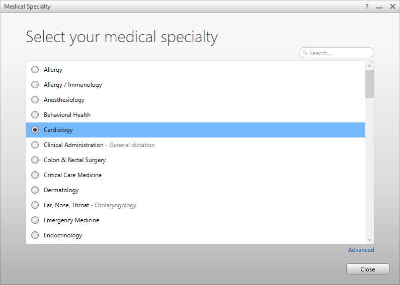Pick Critical Care Medicine specialty

pyautogui.click(x=35, y=175)
